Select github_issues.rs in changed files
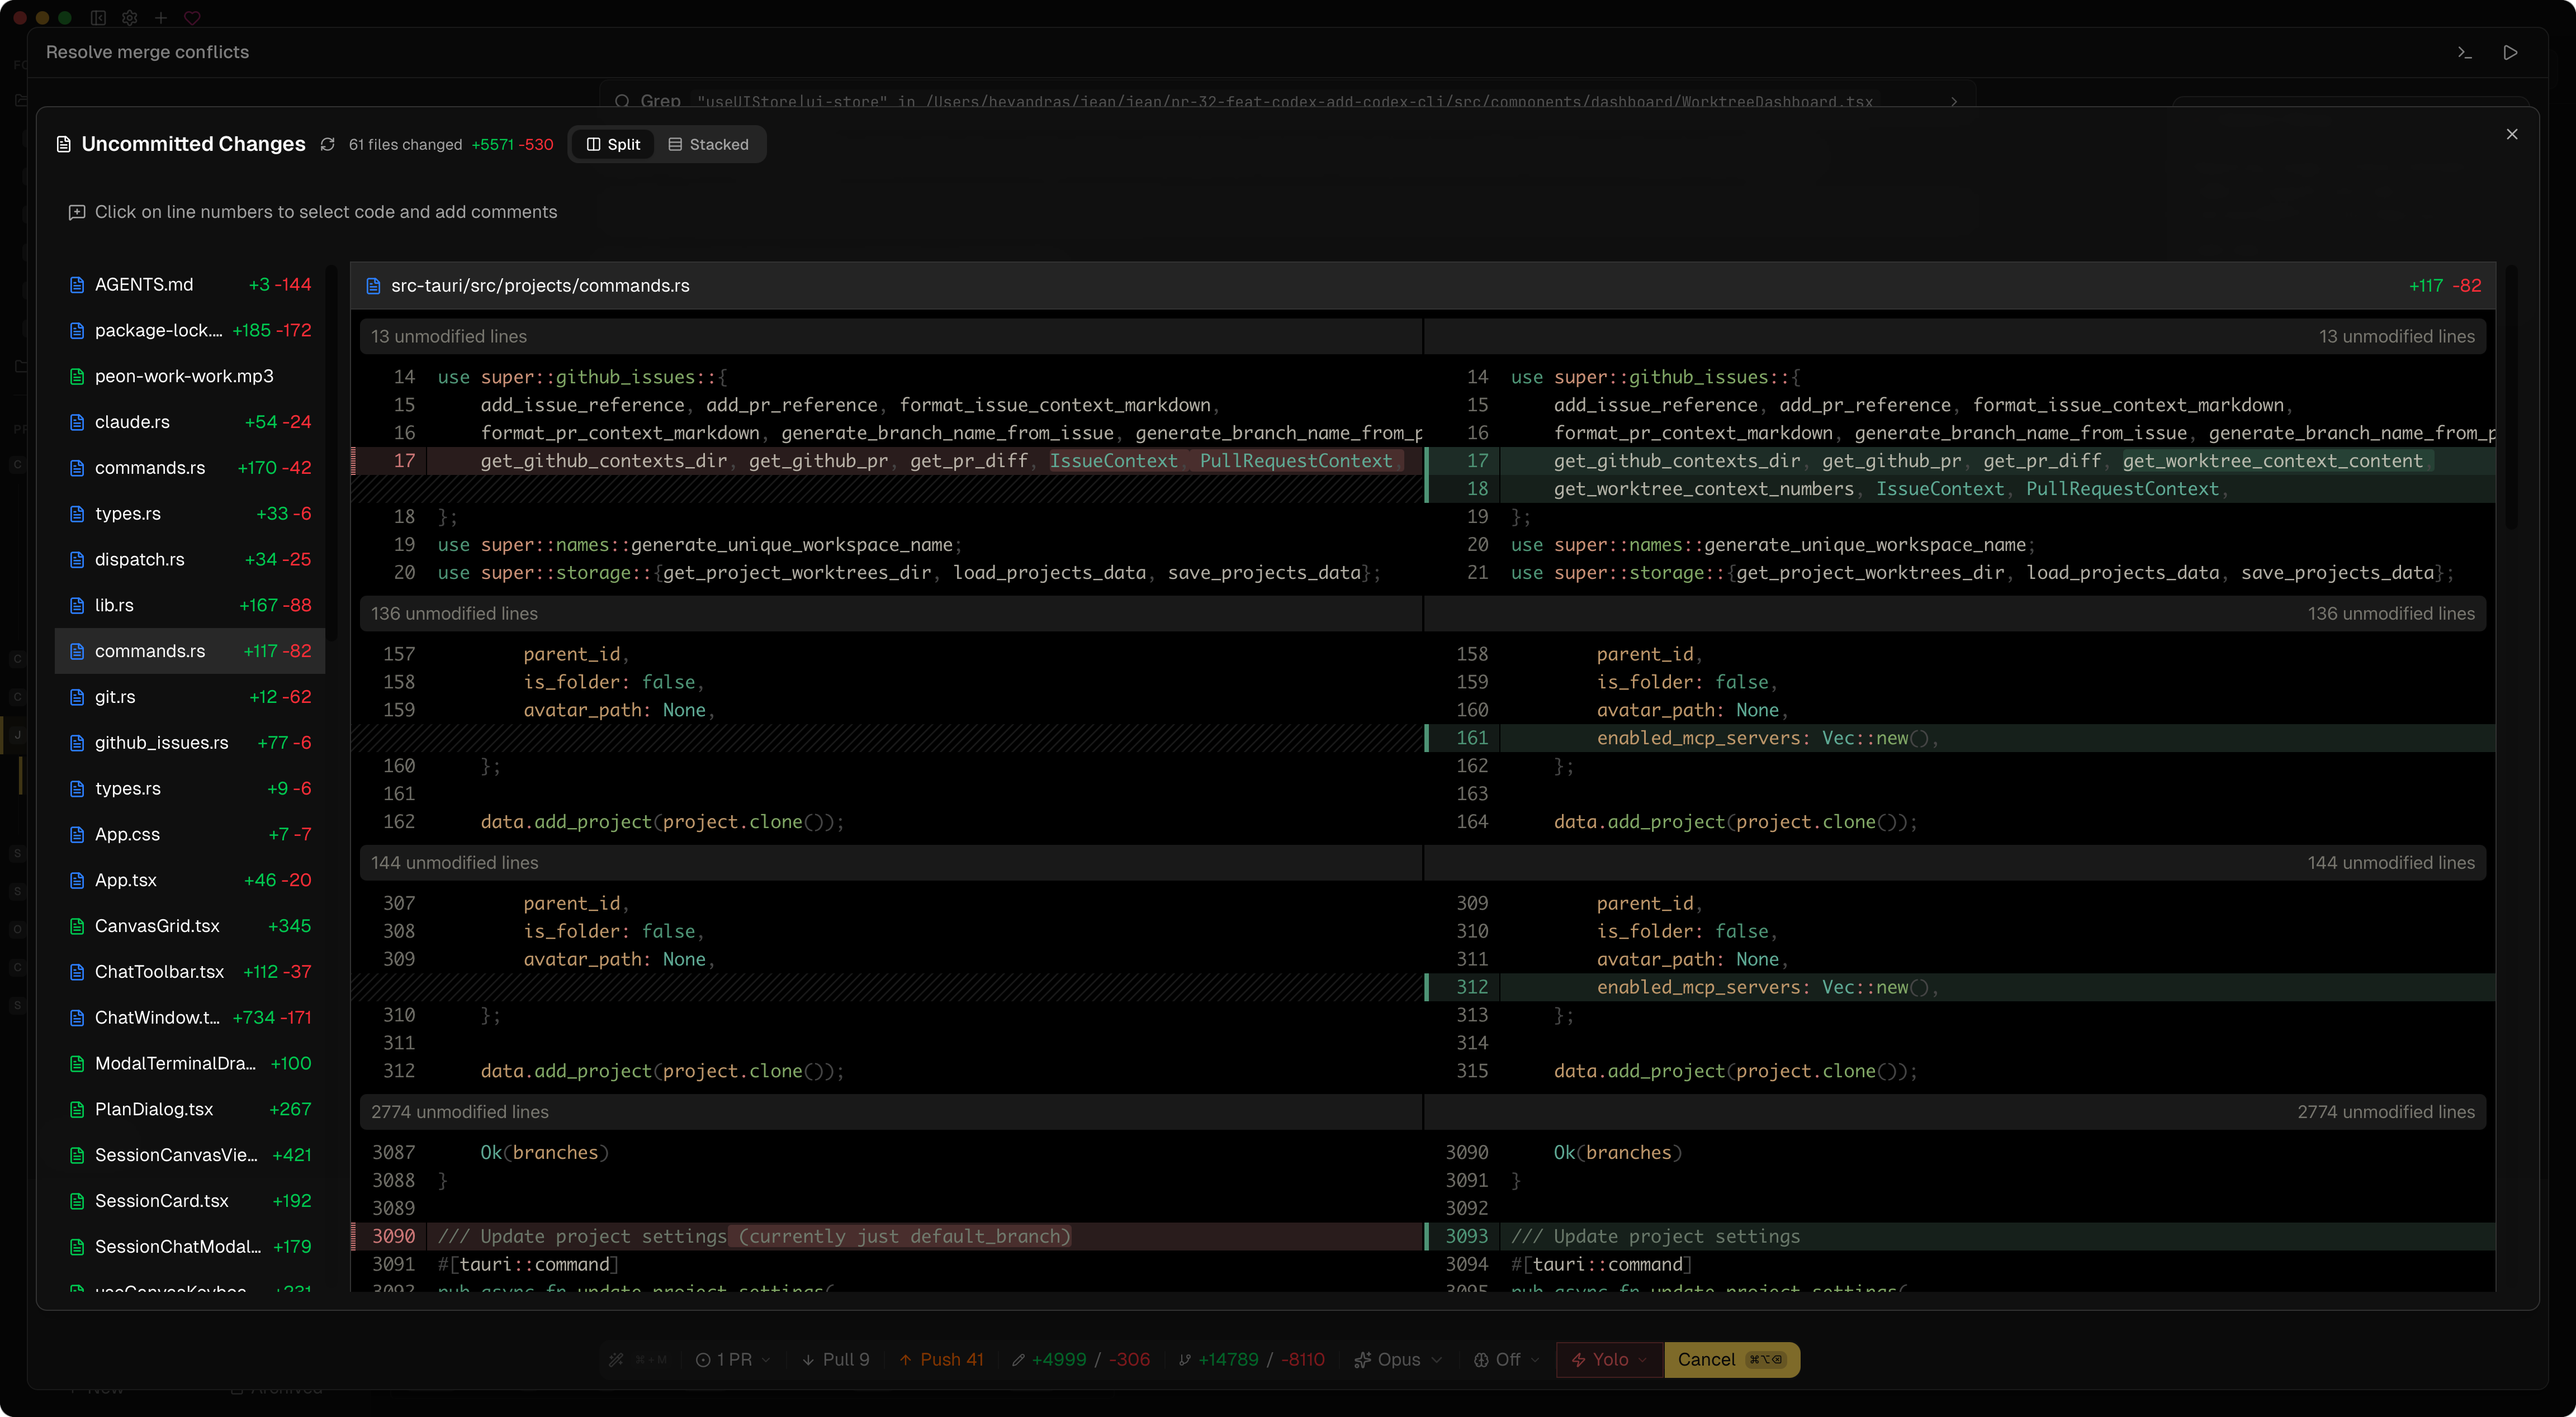Viewport: 2576px width, 1417px height. pos(161,743)
